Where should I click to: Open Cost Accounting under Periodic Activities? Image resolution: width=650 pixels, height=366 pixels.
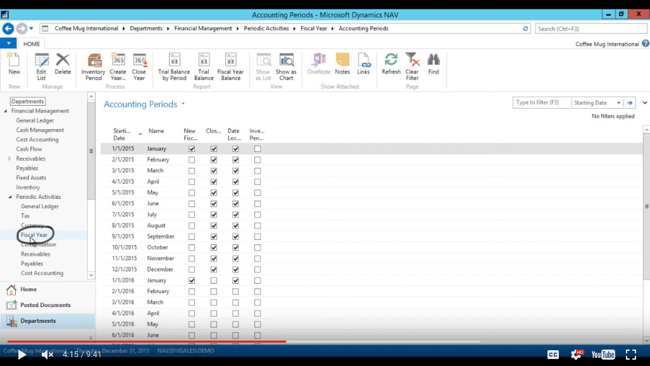[42, 273]
